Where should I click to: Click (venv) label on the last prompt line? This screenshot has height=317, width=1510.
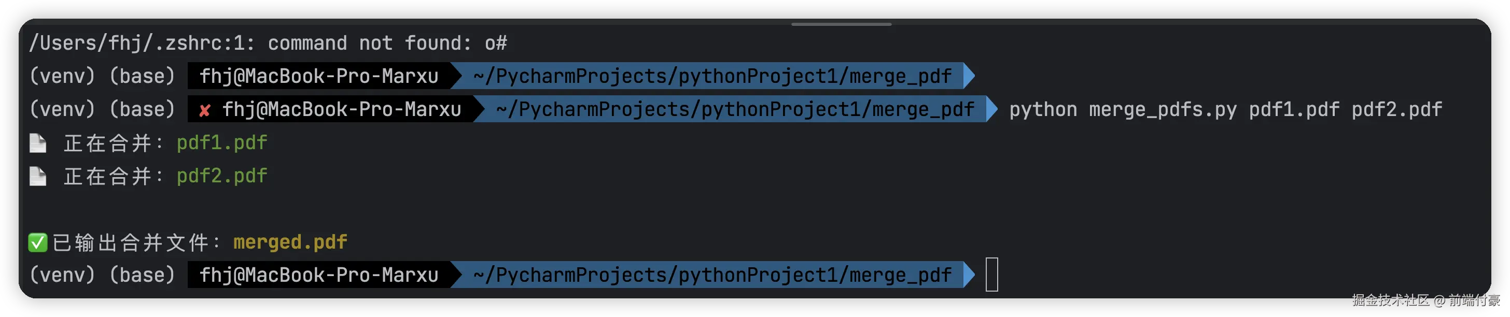[62, 275]
